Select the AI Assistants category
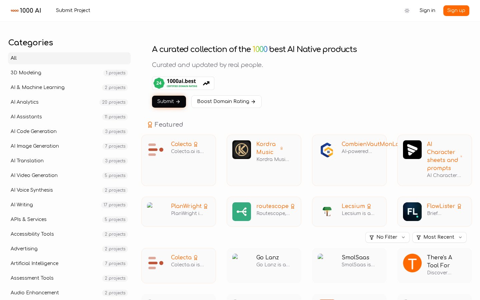The height and width of the screenshot is (300, 480). 69,117
